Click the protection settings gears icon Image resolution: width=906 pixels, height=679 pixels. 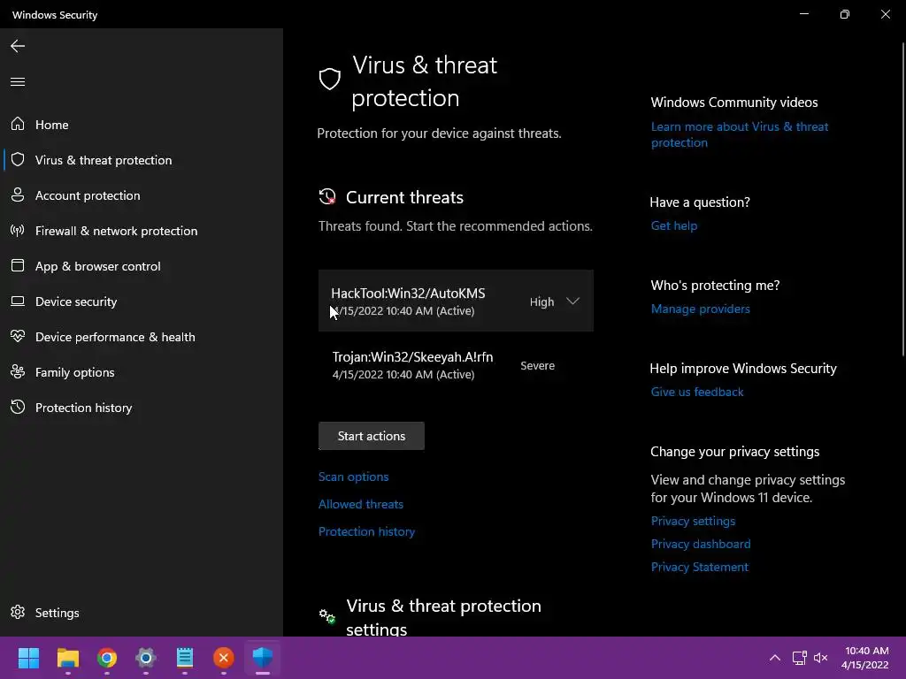tap(327, 616)
